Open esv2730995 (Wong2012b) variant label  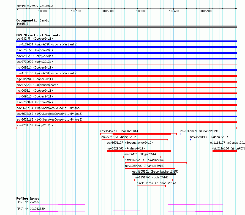pyautogui.click(x=35, y=62)
